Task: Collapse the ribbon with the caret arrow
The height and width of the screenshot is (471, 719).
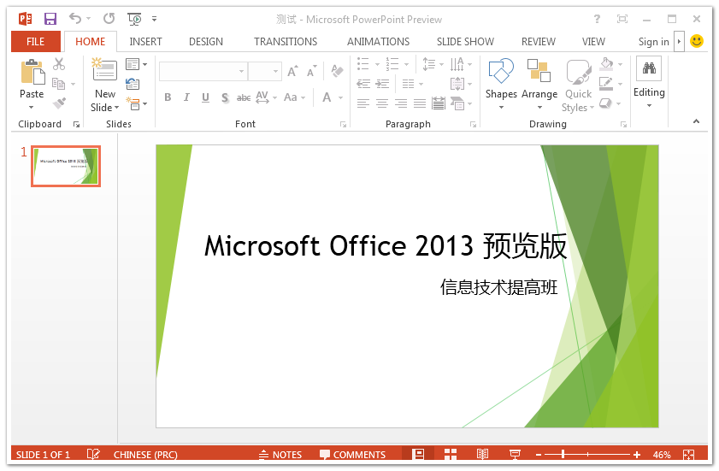Action: pos(696,121)
